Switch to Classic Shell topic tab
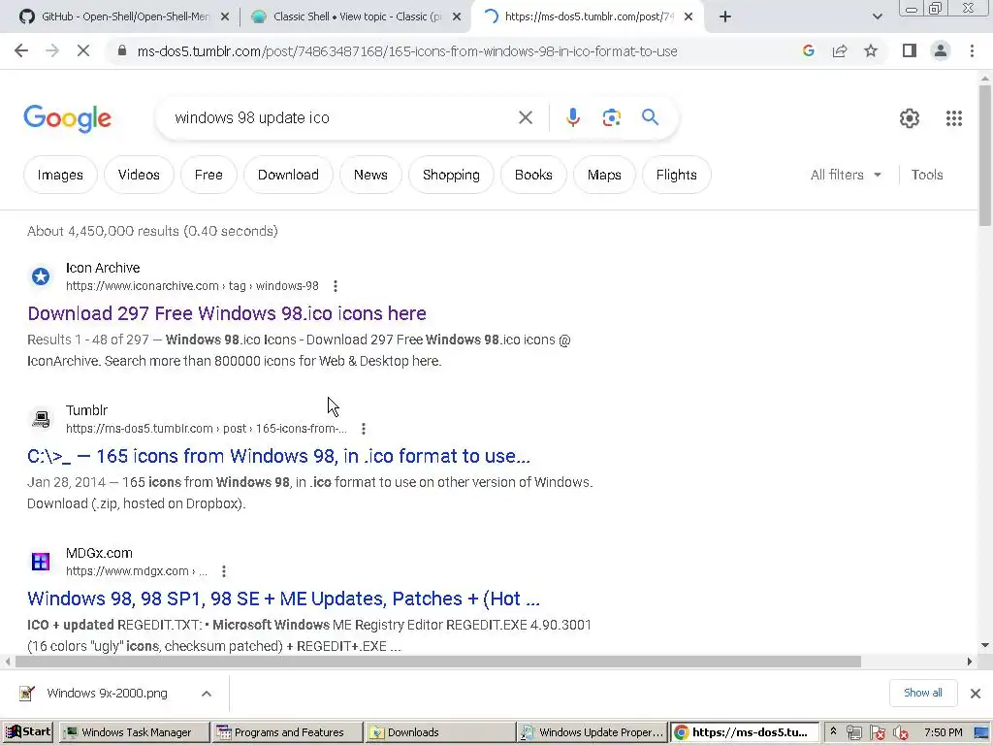 click(357, 16)
